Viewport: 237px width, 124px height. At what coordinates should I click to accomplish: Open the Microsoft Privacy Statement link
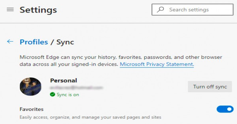tap(157, 64)
